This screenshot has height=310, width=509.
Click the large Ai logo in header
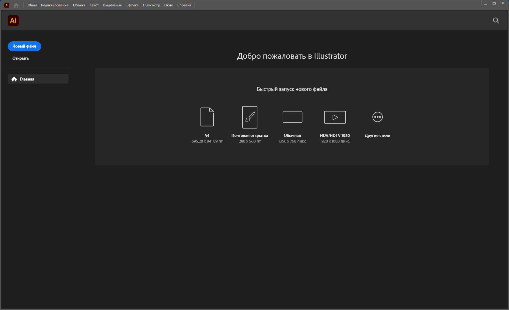[x=13, y=20]
